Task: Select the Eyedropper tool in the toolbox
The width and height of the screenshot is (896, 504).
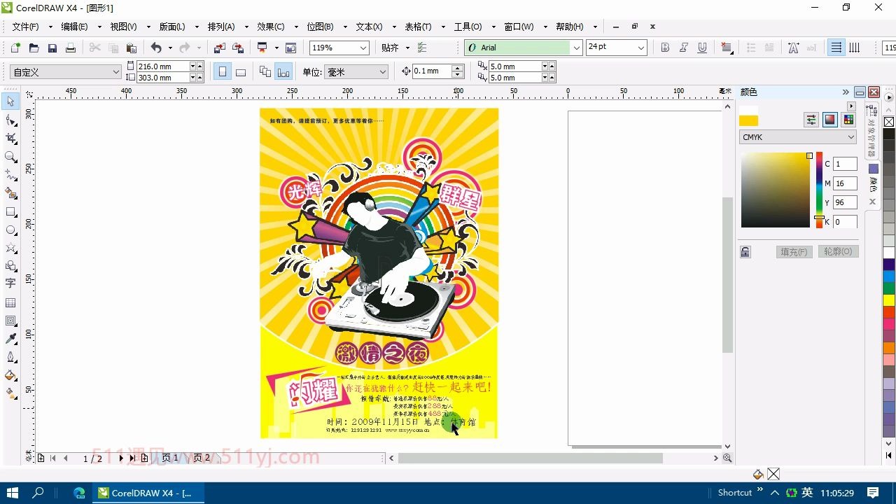Action: (x=10, y=339)
